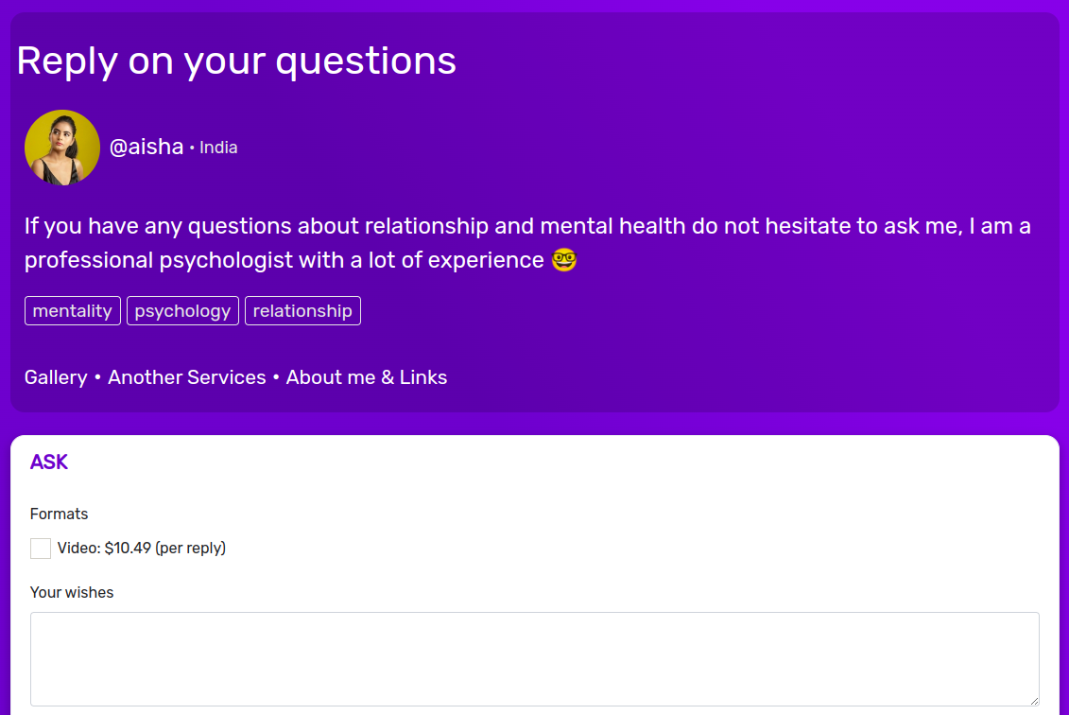Image resolution: width=1069 pixels, height=715 pixels.
Task: Jump to Another Services section
Action: [187, 377]
